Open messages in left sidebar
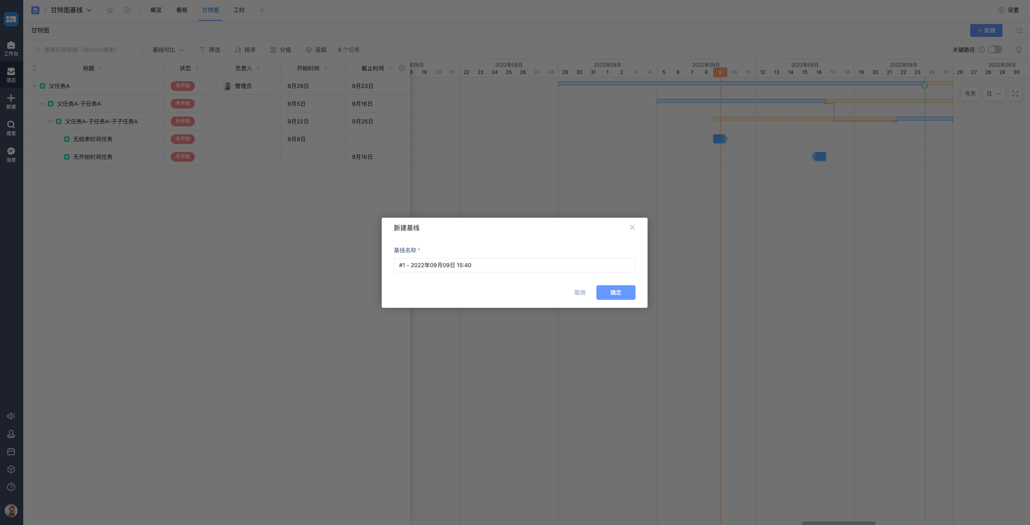The height and width of the screenshot is (525, 1030). point(11,154)
